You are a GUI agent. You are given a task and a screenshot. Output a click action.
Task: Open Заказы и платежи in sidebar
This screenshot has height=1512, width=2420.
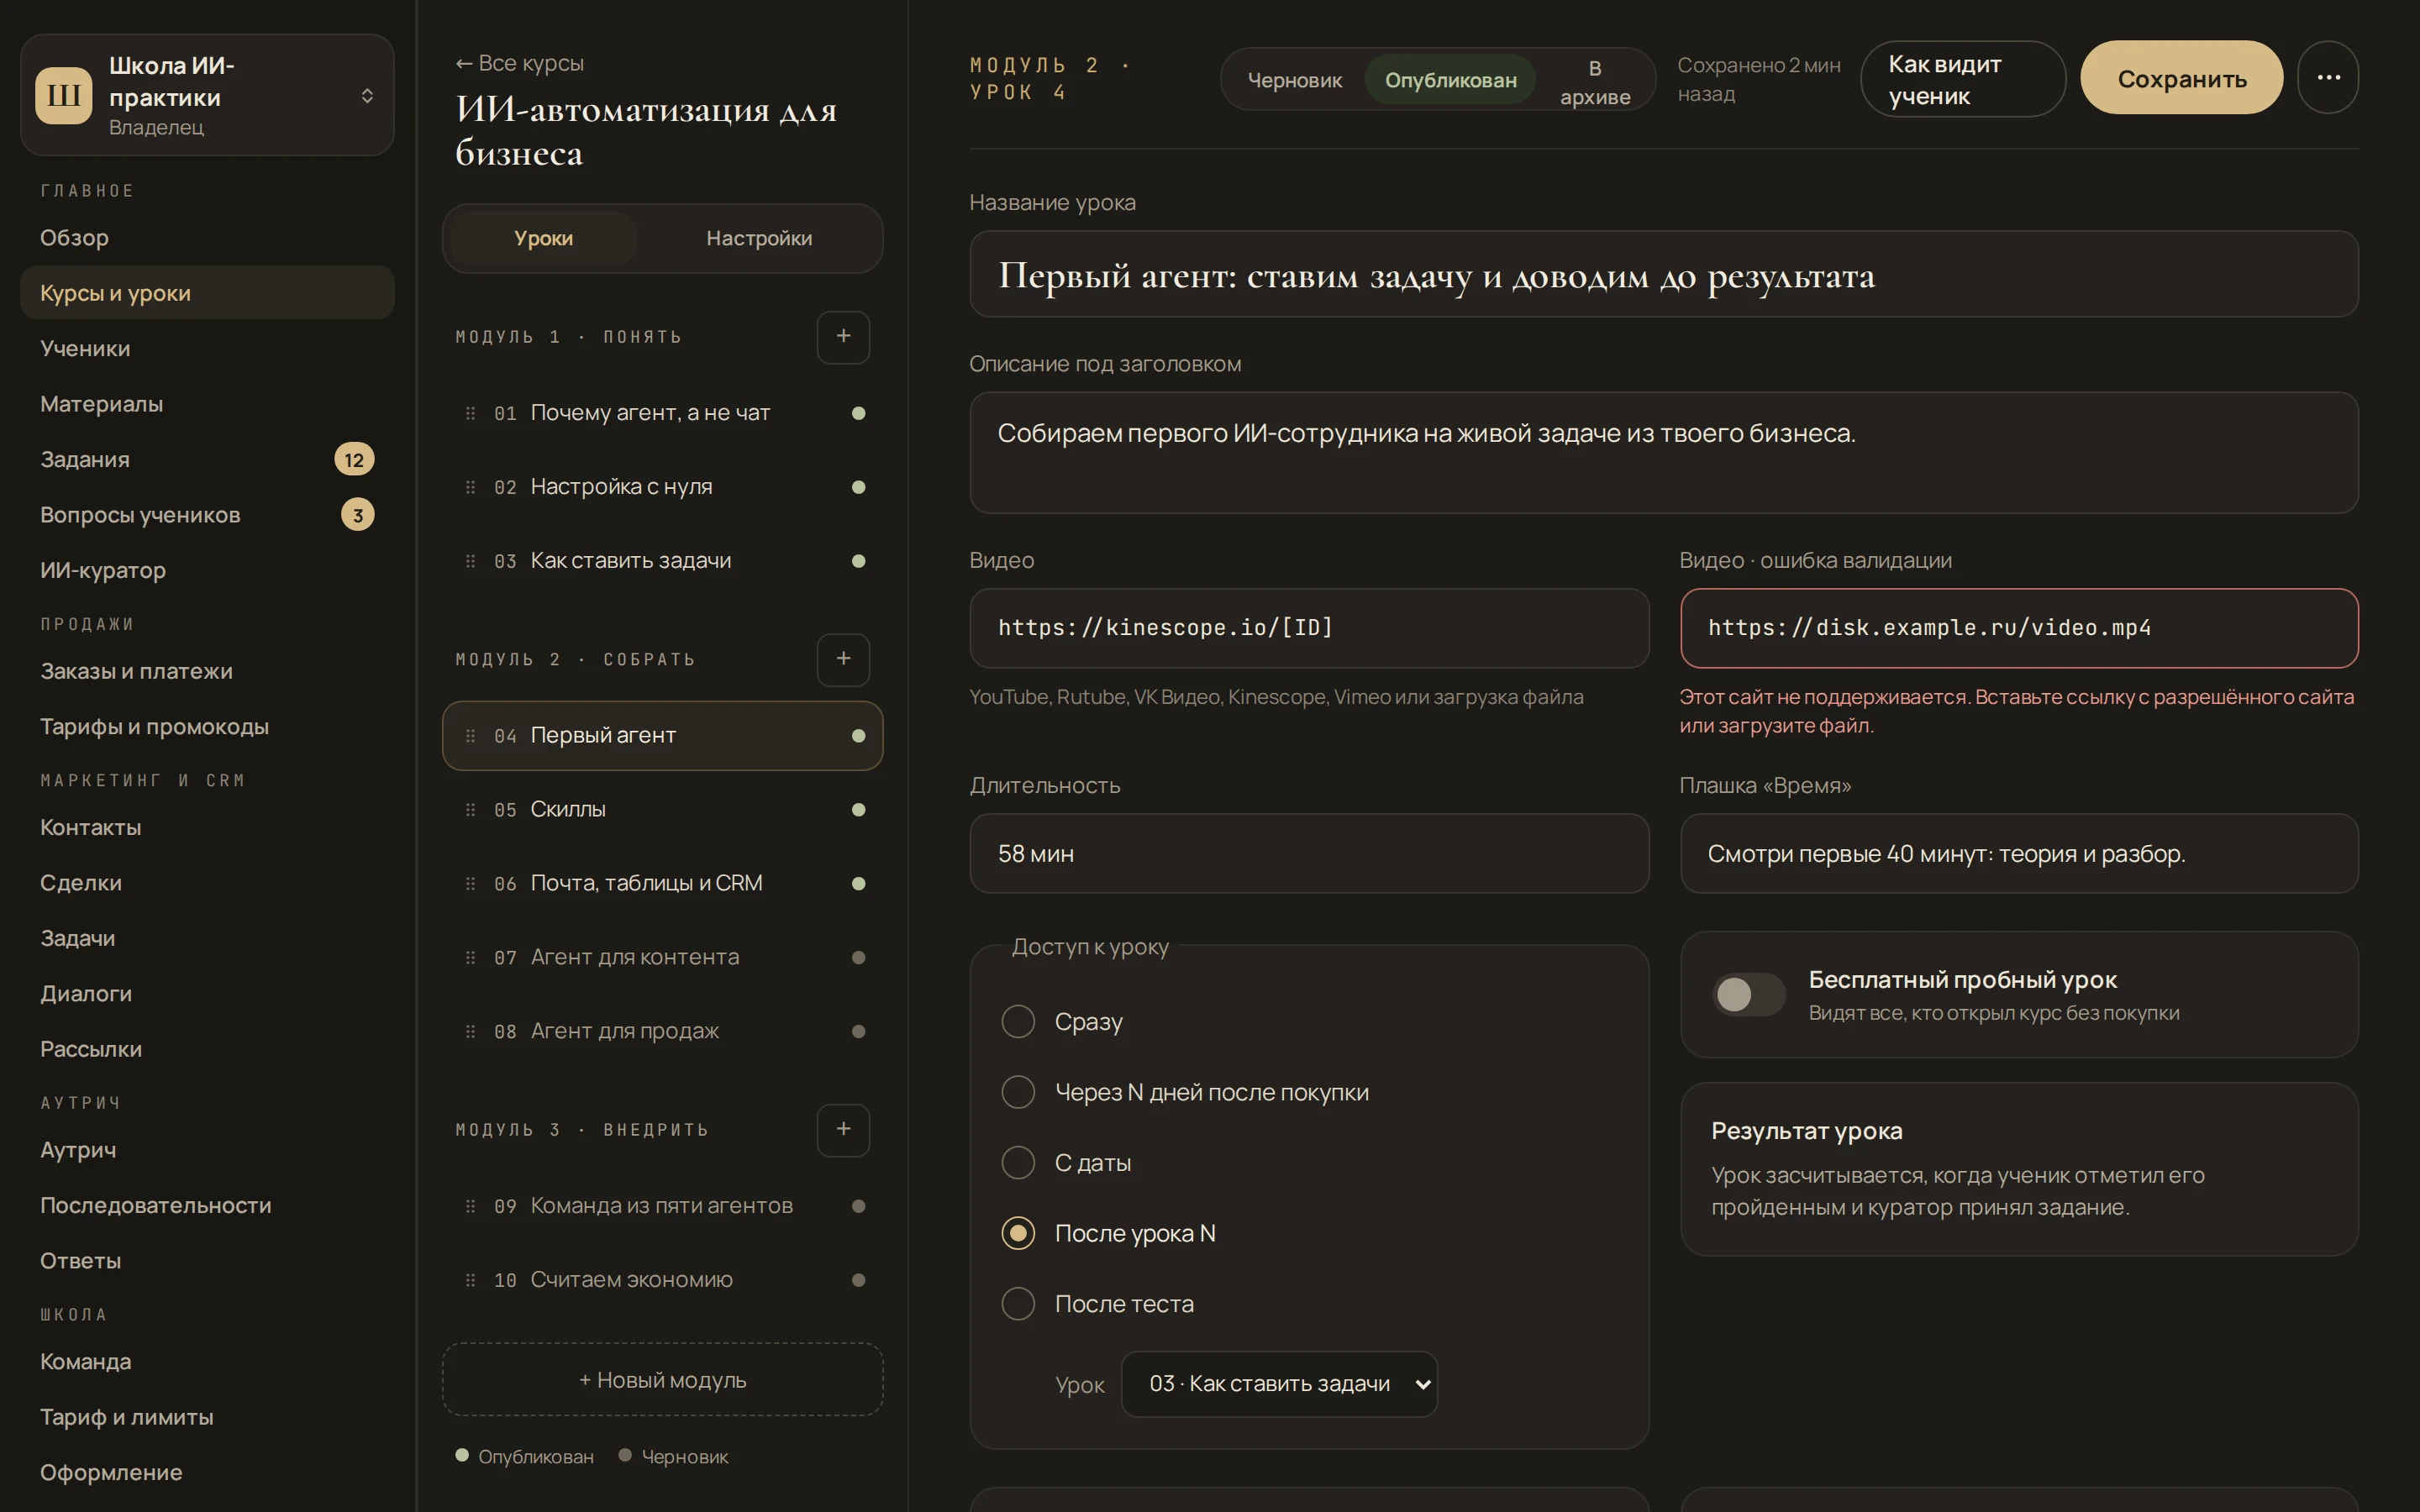207,671
